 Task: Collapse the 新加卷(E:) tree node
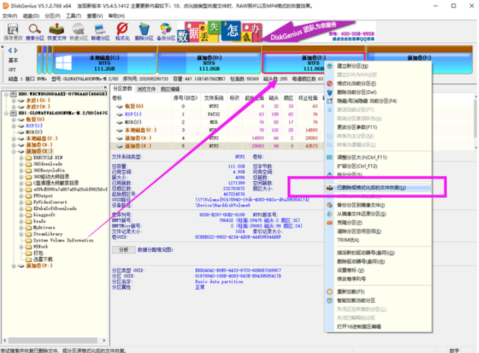pyautogui.click(x=12, y=152)
